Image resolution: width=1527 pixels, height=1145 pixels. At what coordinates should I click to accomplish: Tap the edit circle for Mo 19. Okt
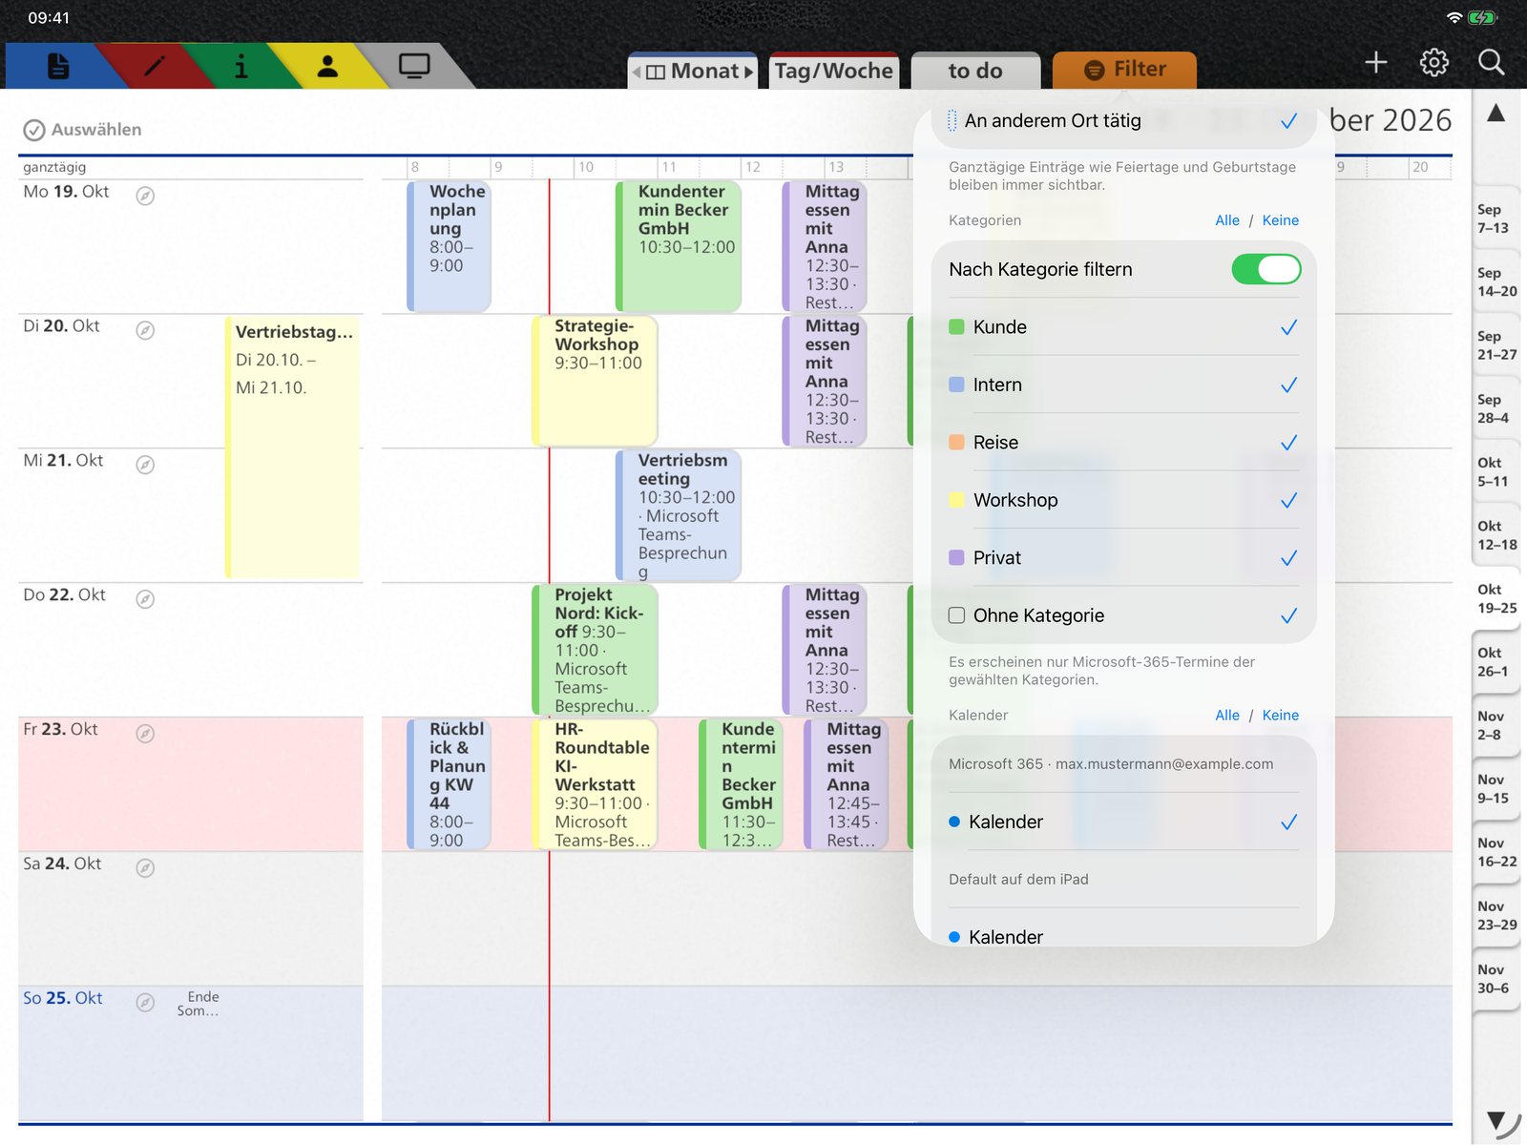tap(145, 196)
